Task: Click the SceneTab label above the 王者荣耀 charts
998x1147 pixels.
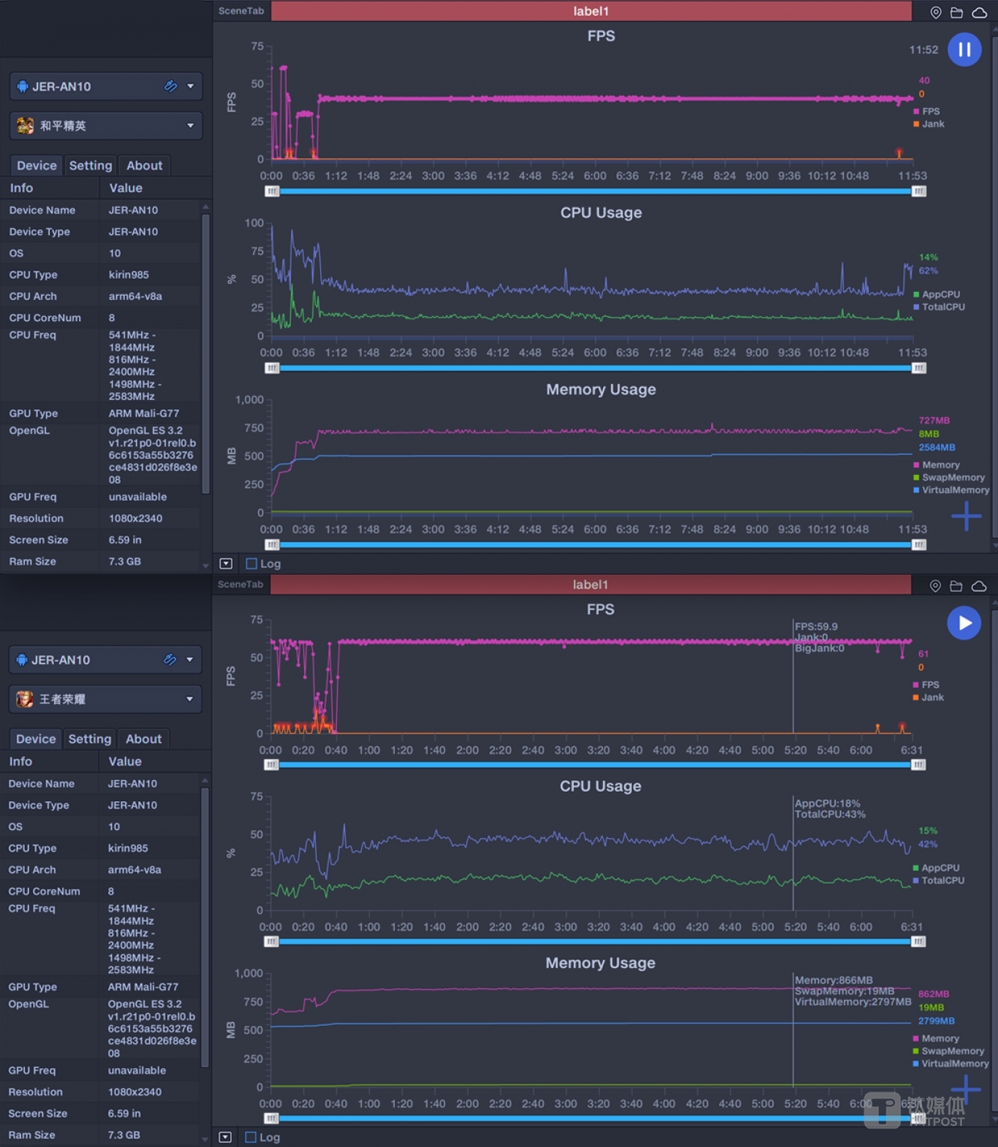Action: [x=240, y=585]
